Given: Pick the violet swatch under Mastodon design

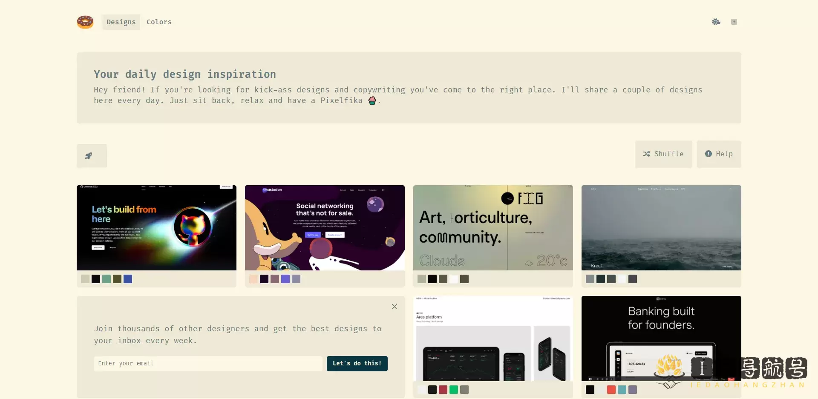Looking at the screenshot, I should [285, 279].
